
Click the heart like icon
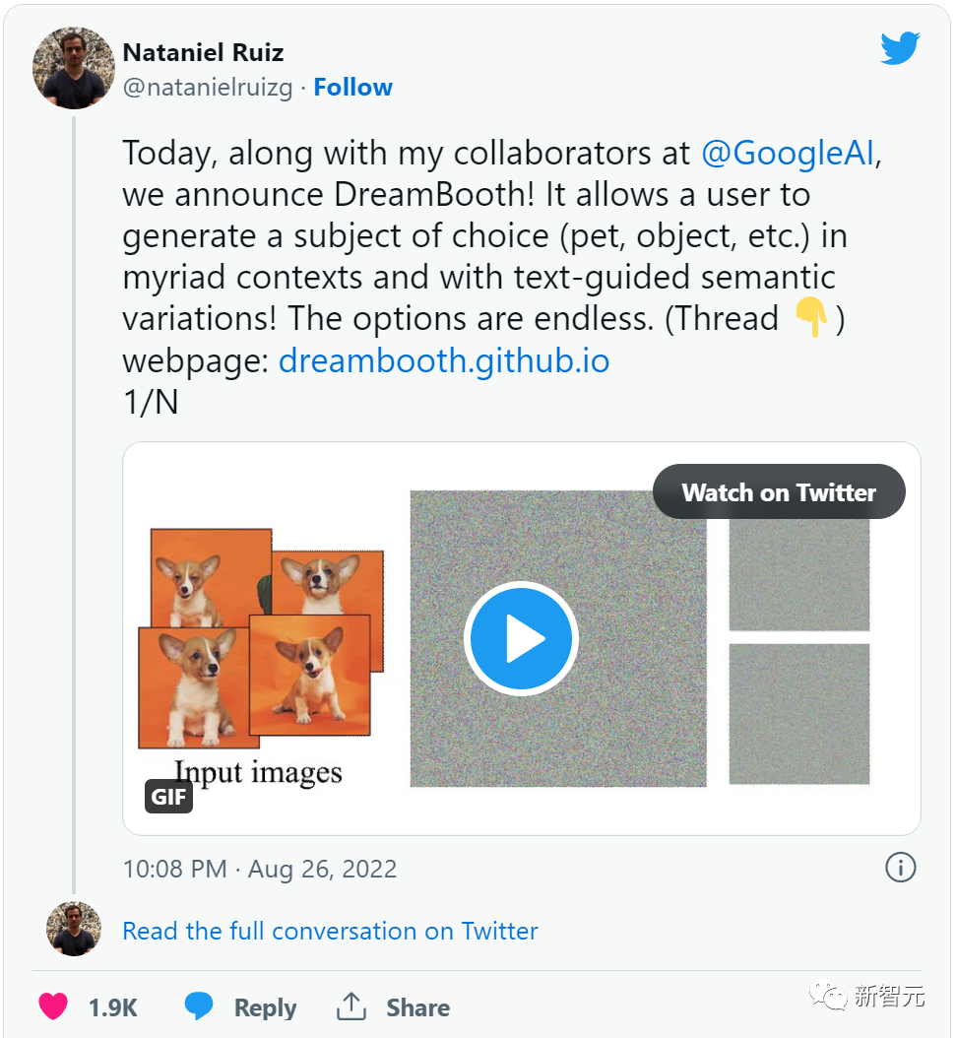coord(53,1006)
